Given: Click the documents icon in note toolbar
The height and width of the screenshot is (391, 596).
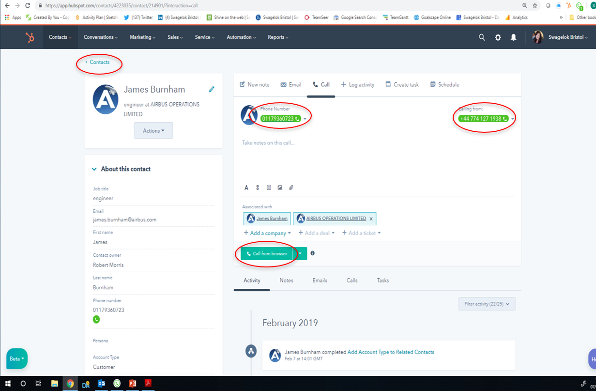Looking at the screenshot, I should click(269, 188).
